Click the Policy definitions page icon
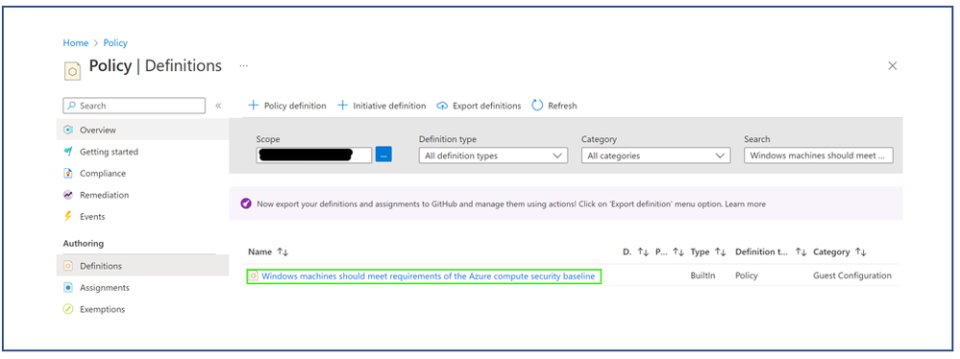960x359 pixels. click(72, 72)
